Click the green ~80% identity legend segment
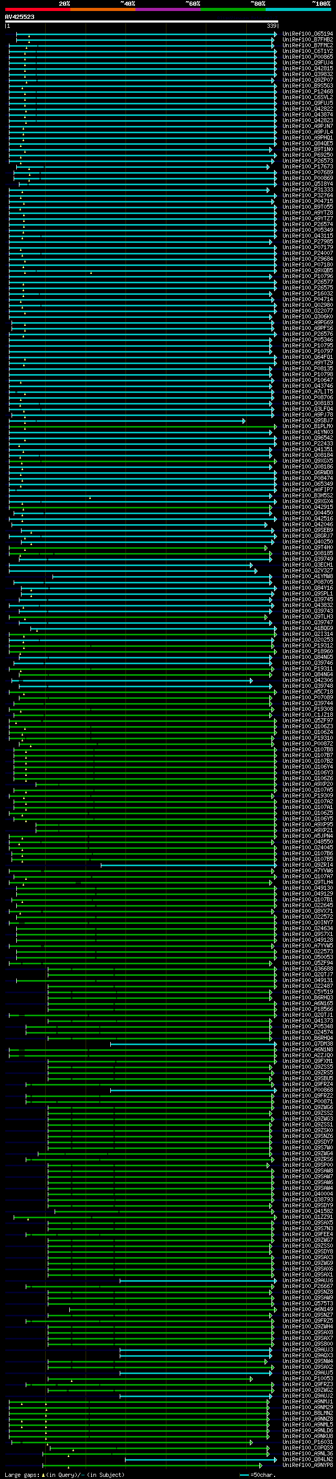 233,9
